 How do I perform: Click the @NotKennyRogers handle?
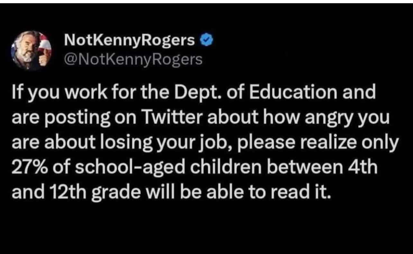click(x=133, y=59)
